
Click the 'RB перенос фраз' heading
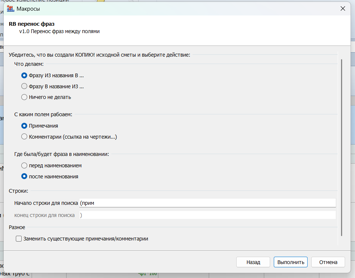32,24
